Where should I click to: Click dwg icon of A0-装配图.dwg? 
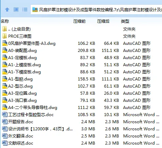click(5, 51)
